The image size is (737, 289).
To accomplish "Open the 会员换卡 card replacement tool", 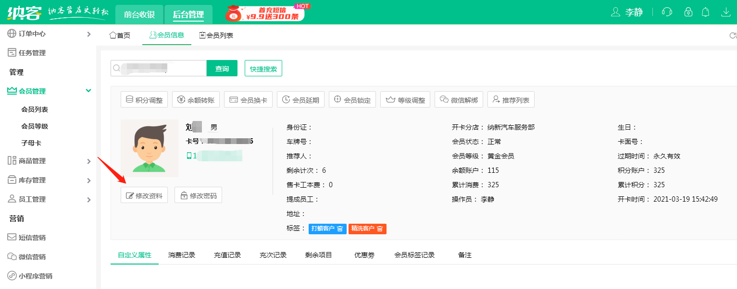I will point(248,99).
